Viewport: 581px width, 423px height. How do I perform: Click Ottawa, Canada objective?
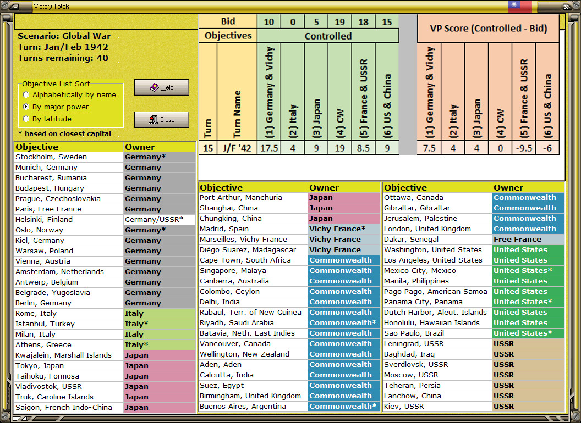pyautogui.click(x=437, y=198)
